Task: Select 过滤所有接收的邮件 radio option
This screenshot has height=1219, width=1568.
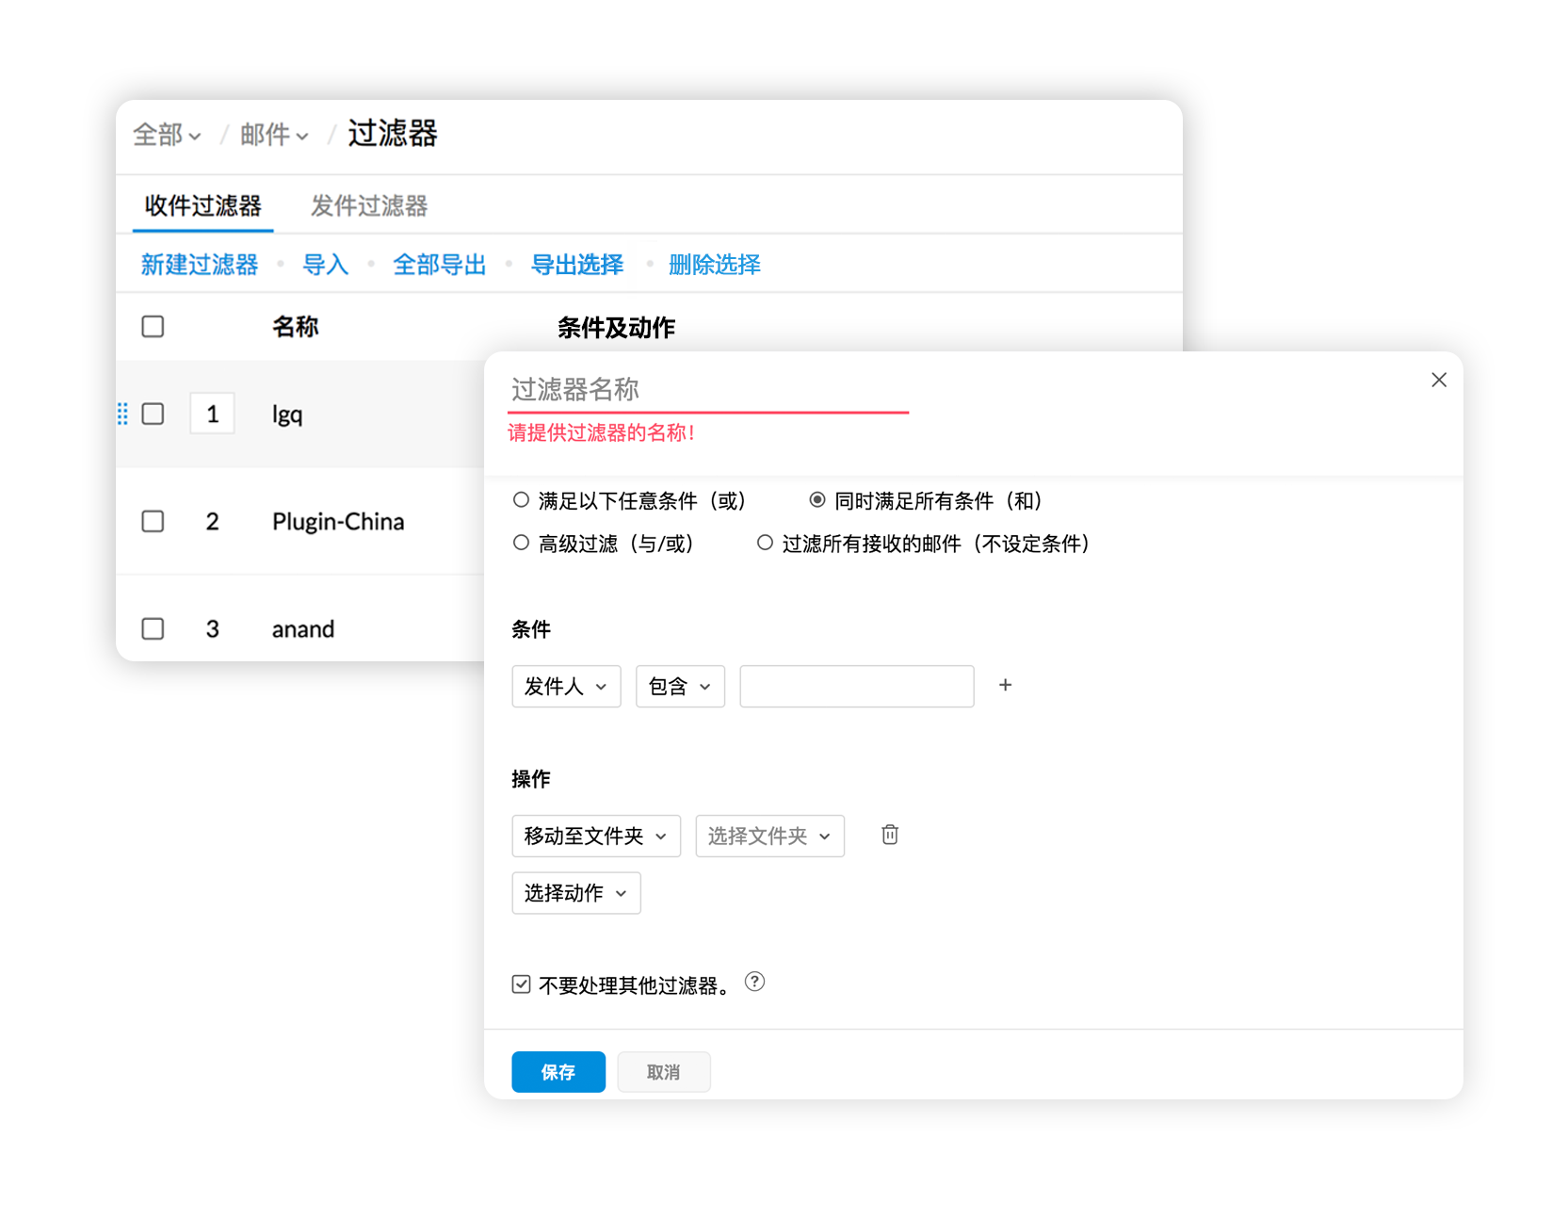Action: 765,543
